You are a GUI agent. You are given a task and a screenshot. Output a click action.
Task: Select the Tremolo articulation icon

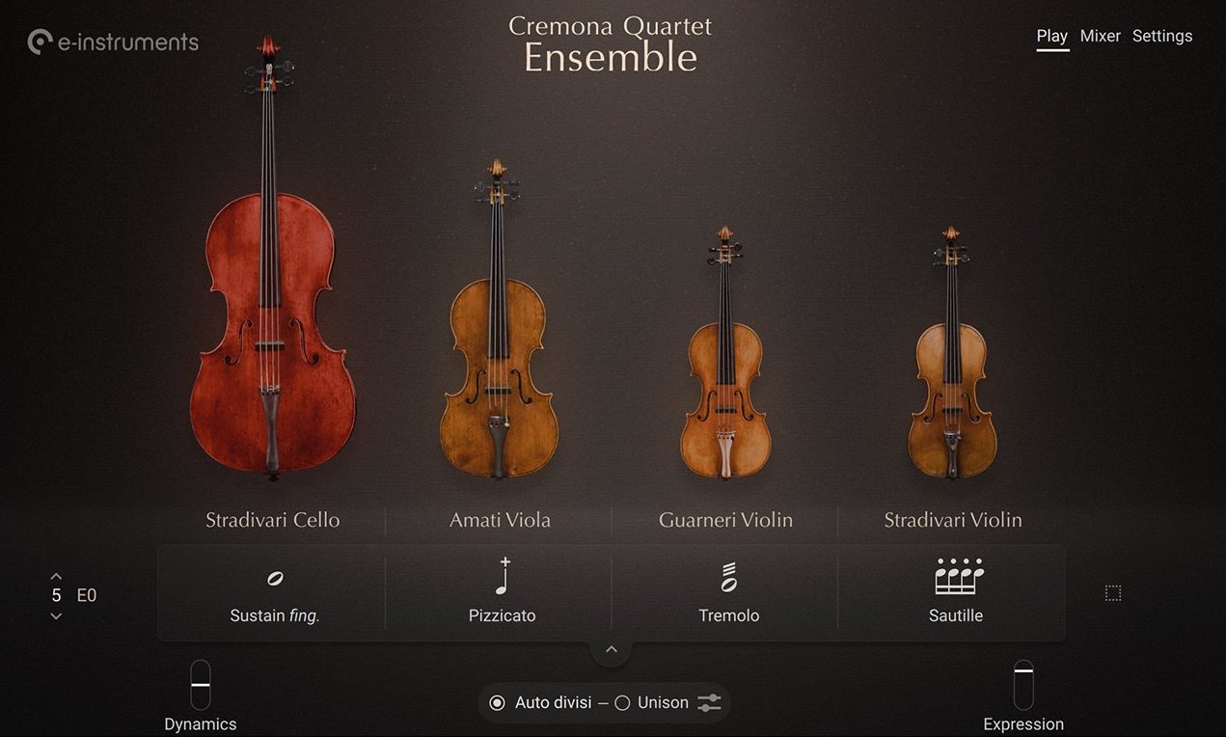(x=728, y=578)
